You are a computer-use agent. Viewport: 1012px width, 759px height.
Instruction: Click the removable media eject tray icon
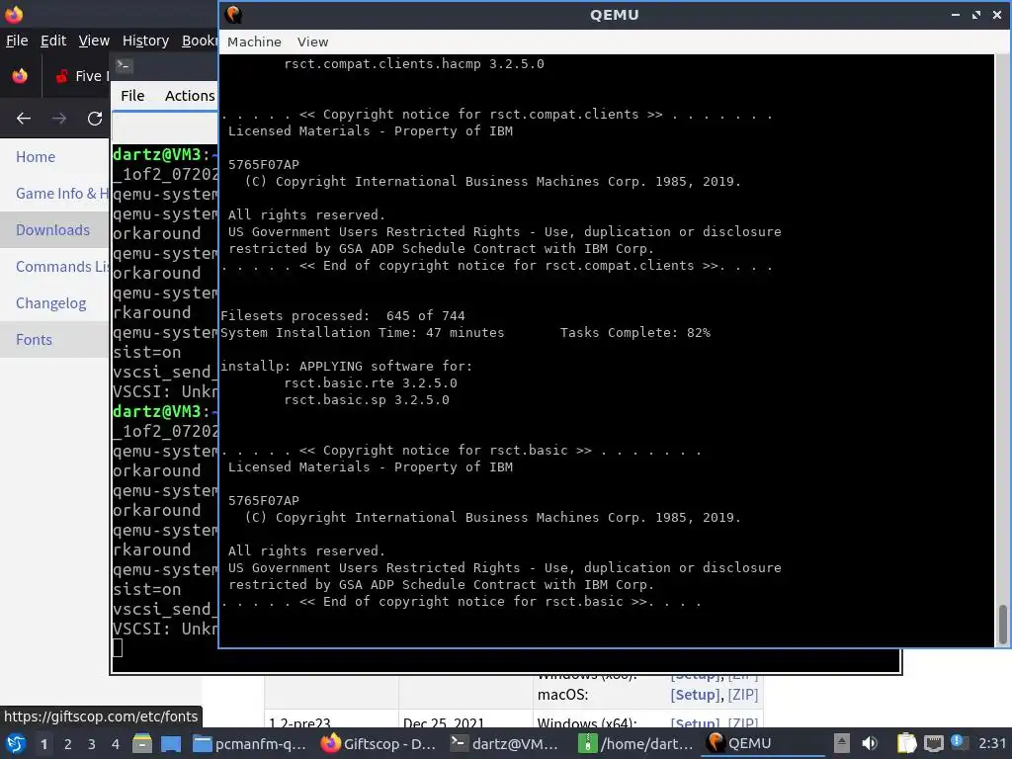[x=842, y=744]
